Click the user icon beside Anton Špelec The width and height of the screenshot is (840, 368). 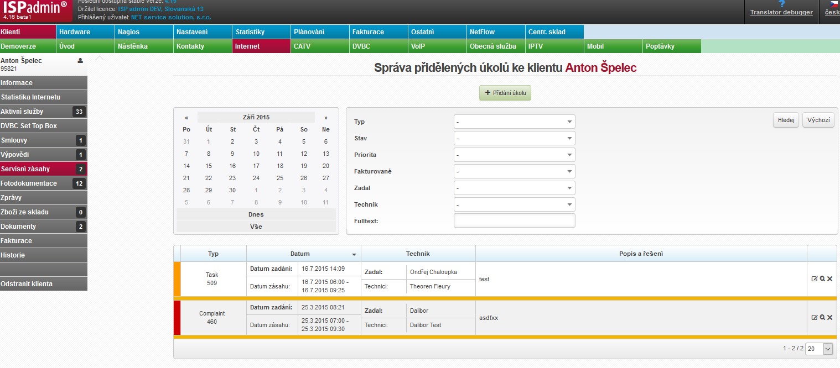pyautogui.click(x=80, y=61)
